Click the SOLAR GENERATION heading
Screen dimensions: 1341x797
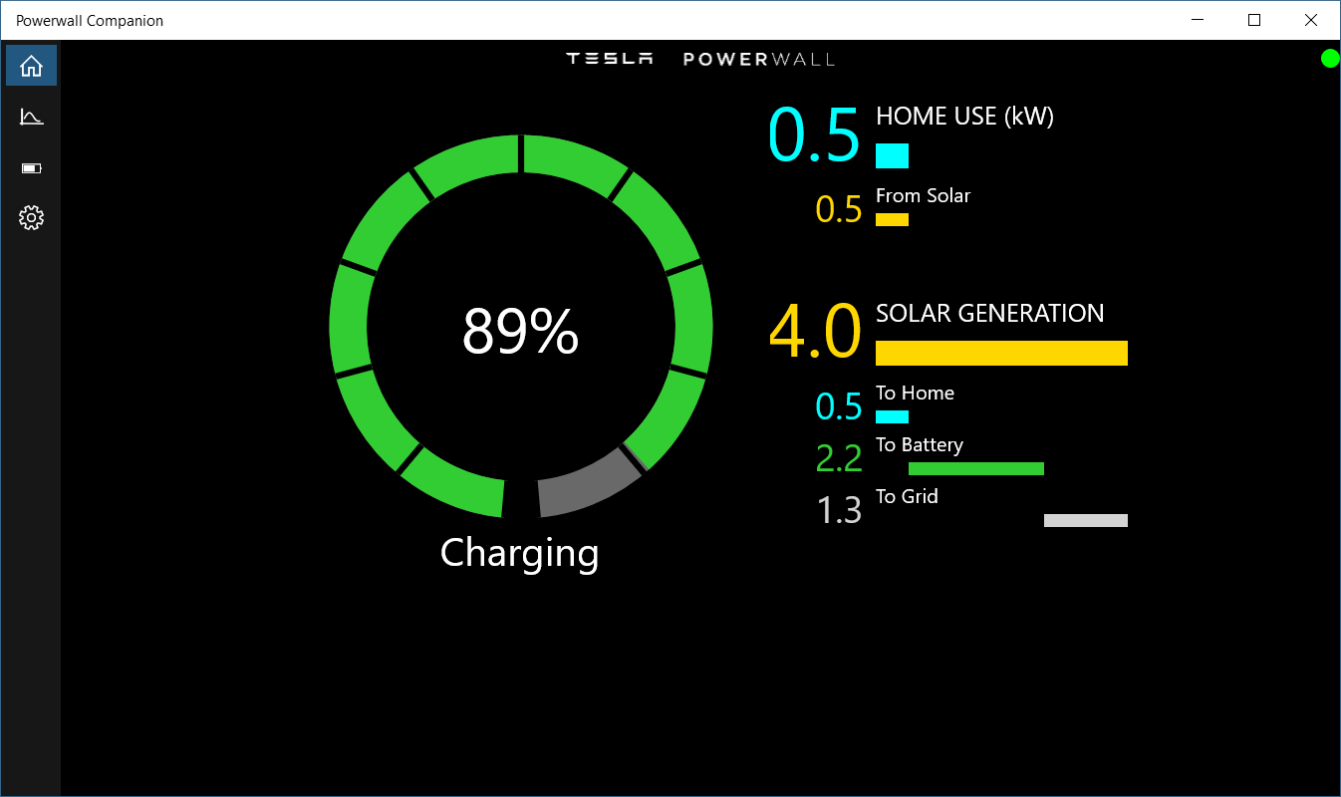click(x=989, y=313)
